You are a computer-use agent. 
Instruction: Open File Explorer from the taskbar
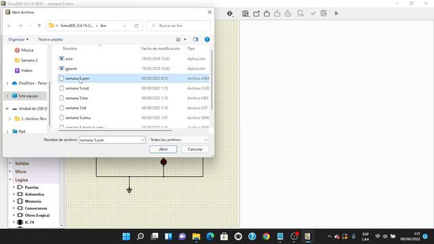click(x=196, y=237)
